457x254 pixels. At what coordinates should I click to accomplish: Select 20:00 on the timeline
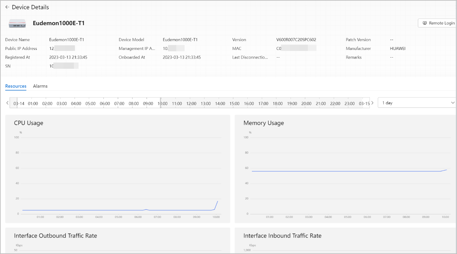pos(306,104)
